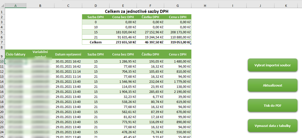Select the Celkem total cell 319 053,00 Kč
The width and height of the screenshot is (302, 138).
click(178, 42)
